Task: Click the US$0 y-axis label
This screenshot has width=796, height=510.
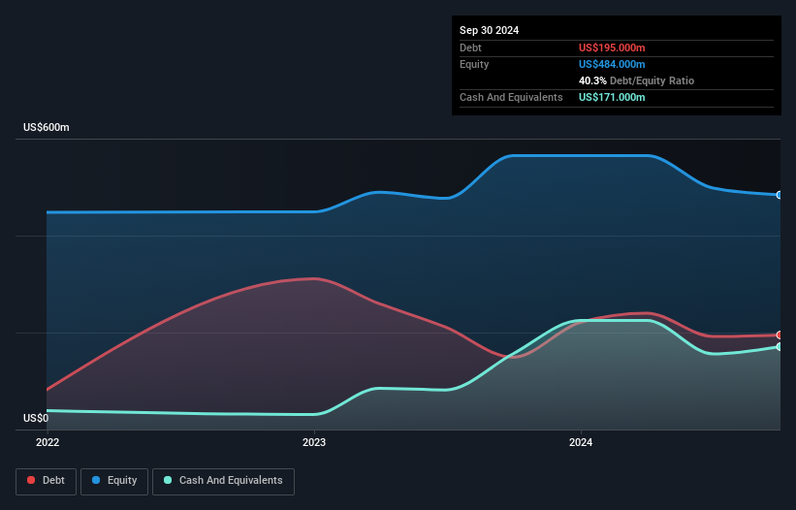Action: point(36,418)
